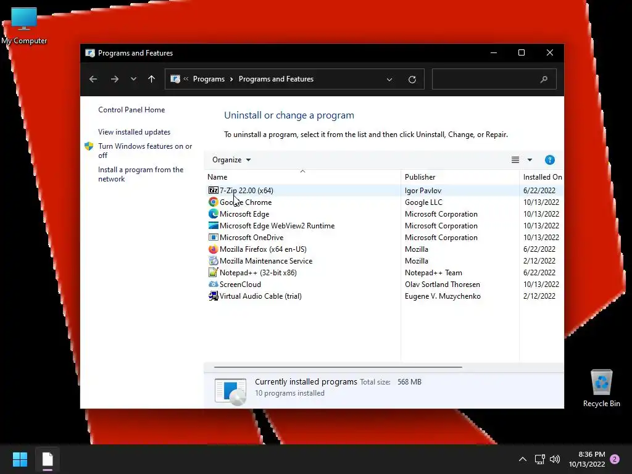632x474 pixels.
Task: Click the file icon on taskbar
Action: (x=48, y=459)
